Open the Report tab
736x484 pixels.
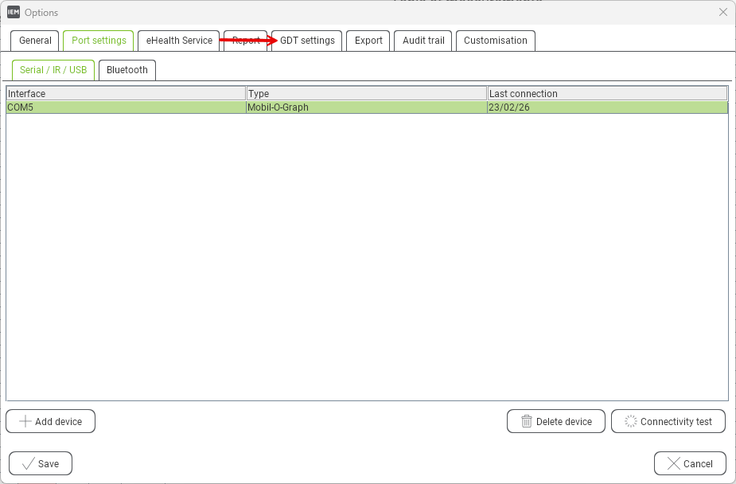tap(245, 41)
